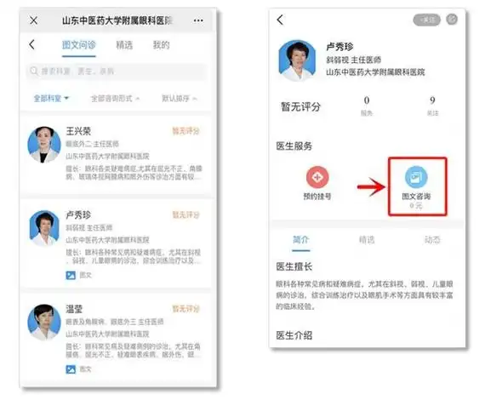Viewport: 485px width, 400px height.
Task: Click the 医生服务 heading
Action: pos(294,146)
